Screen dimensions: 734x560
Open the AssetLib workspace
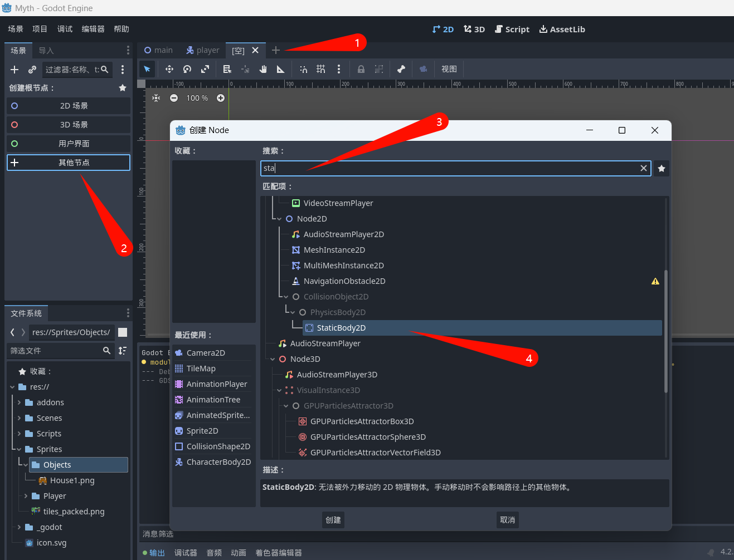pyautogui.click(x=562, y=30)
